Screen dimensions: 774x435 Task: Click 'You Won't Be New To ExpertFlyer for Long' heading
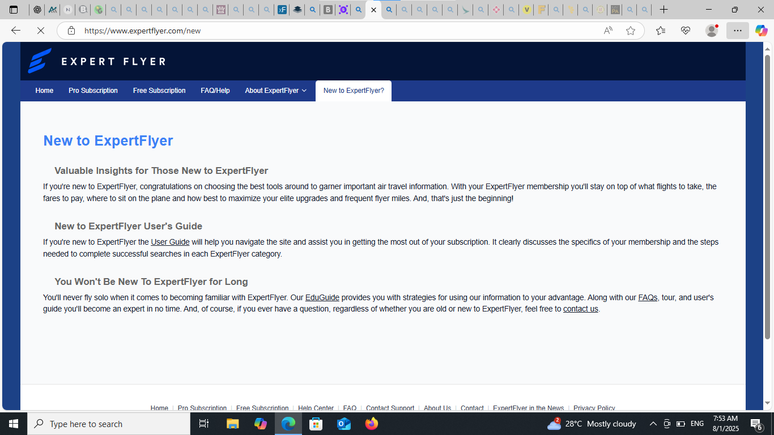(151, 282)
